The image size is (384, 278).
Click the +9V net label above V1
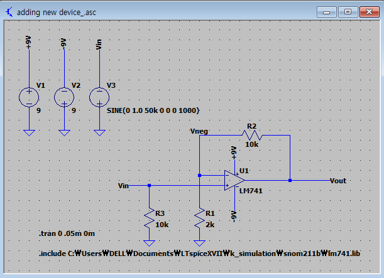click(28, 42)
